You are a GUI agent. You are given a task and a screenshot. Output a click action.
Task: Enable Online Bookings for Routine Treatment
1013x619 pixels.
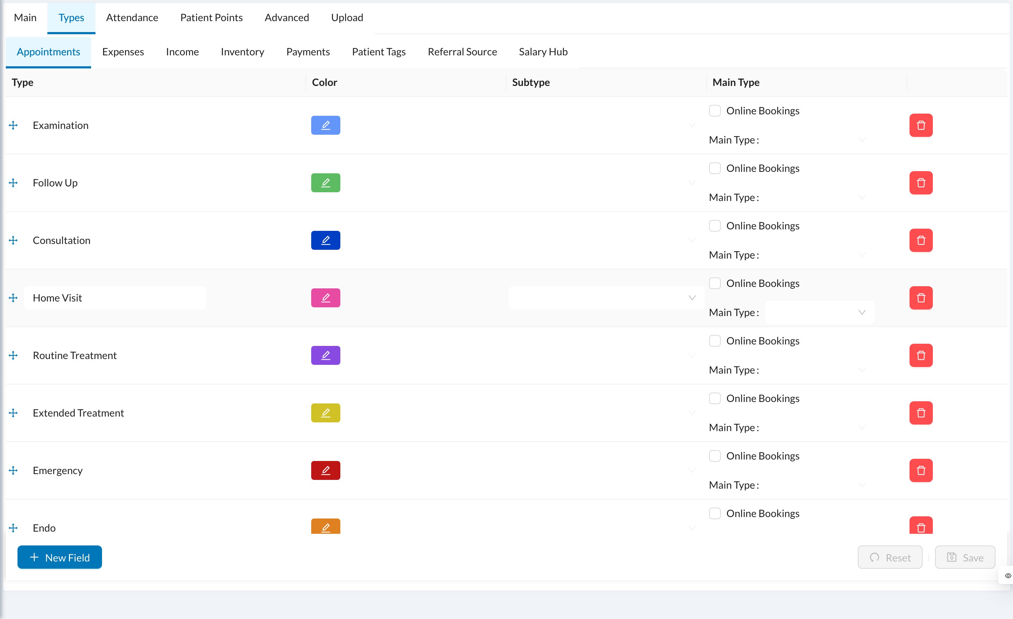[x=715, y=341]
